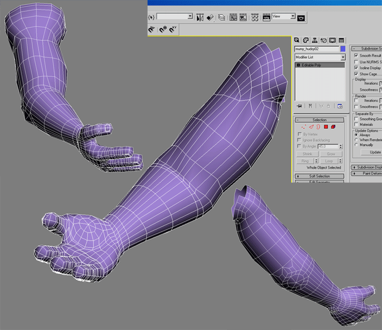This screenshot has height=330, width=382.
Task: Uncheck the Show Cage option
Action: (x=356, y=74)
